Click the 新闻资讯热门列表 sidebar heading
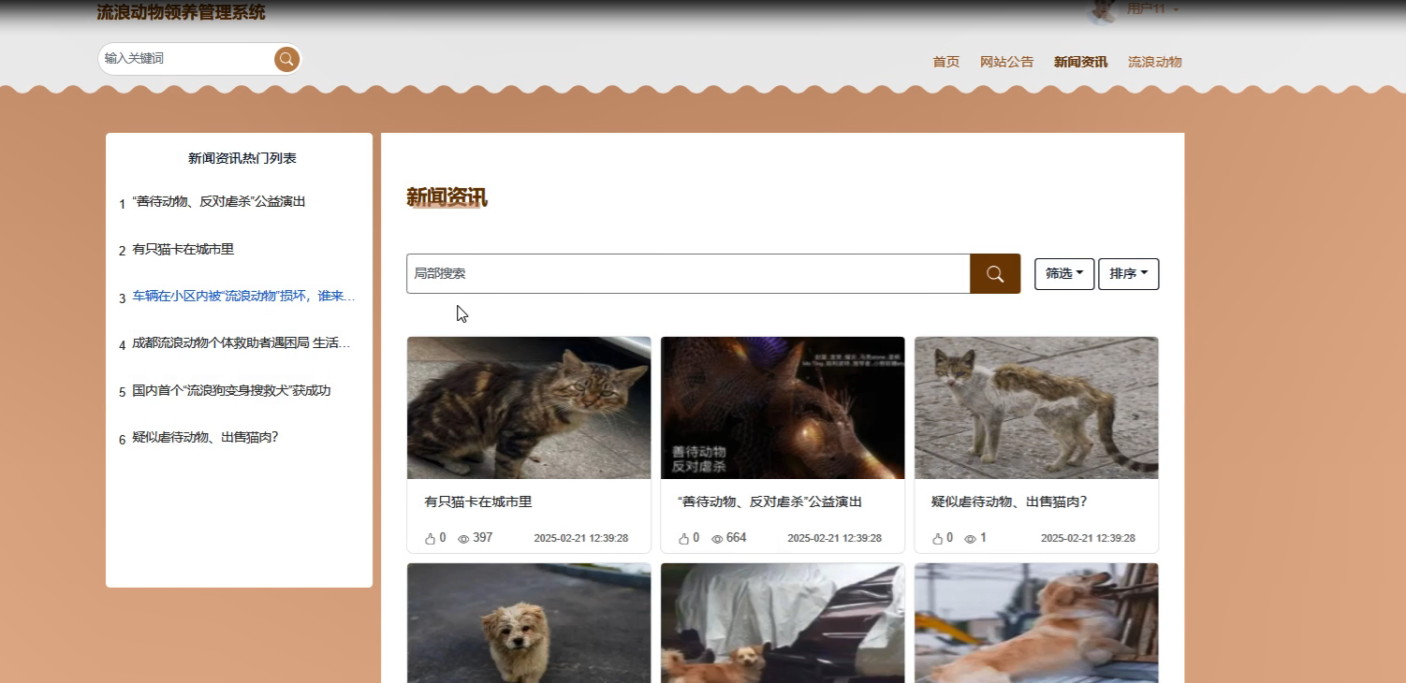Screen dimensions: 1406x683 242,158
